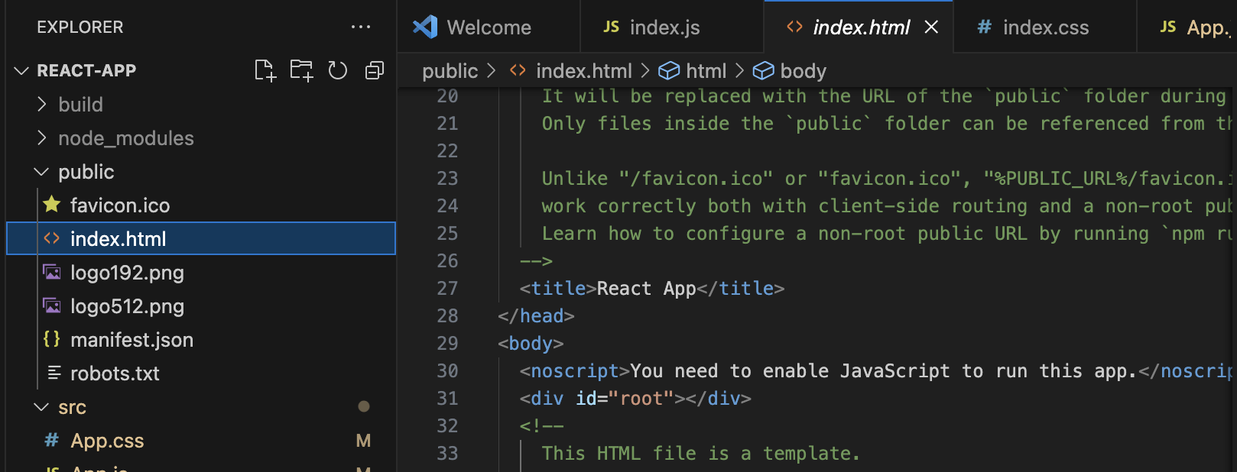Screen dimensions: 1237x472
Task: Click the public breadcrumb folder
Action: 450,71
